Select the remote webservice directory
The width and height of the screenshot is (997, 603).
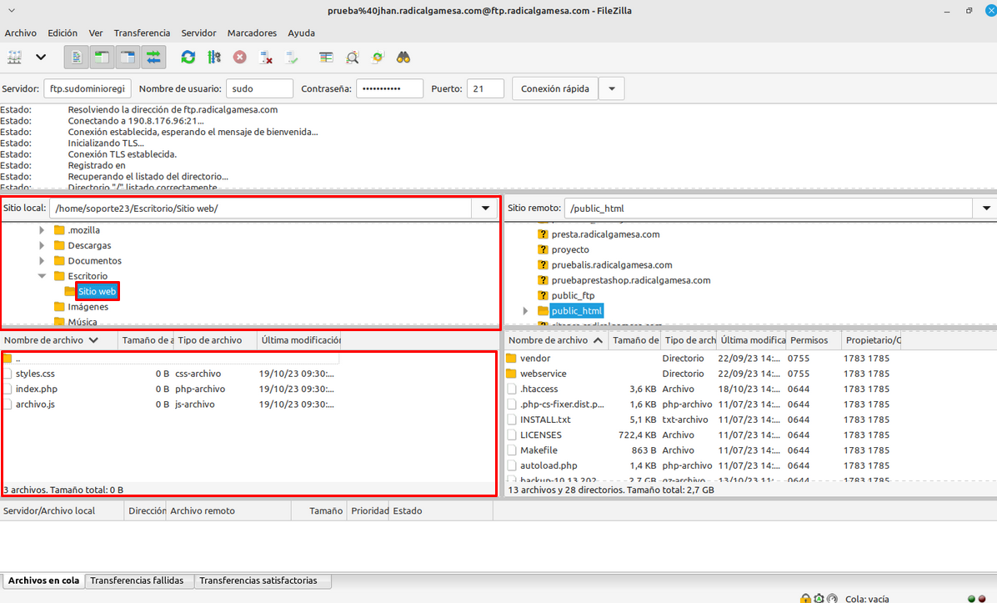543,374
